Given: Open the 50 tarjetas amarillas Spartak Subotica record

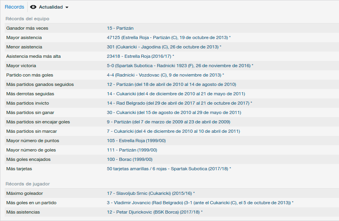Looking at the screenshot, I should click(169, 169).
